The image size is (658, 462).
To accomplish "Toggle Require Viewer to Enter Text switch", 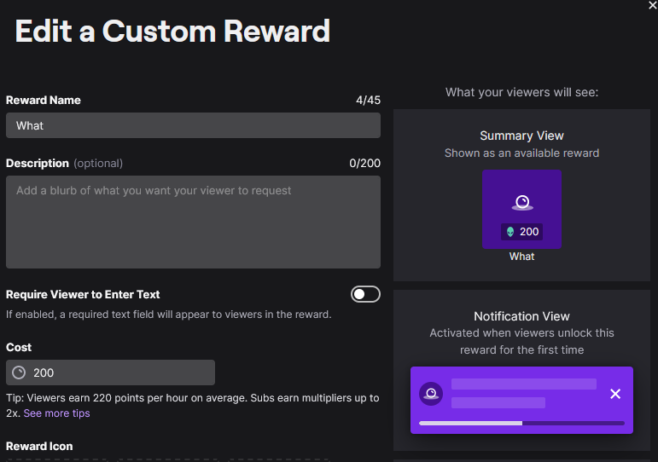I will point(365,294).
